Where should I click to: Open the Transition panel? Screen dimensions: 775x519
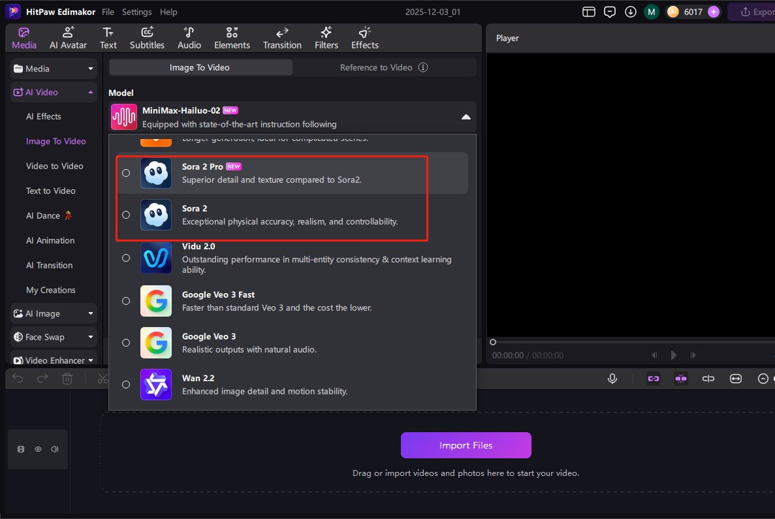(x=281, y=37)
